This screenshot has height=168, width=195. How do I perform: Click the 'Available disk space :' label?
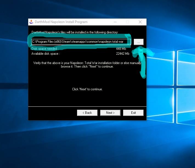(46, 54)
